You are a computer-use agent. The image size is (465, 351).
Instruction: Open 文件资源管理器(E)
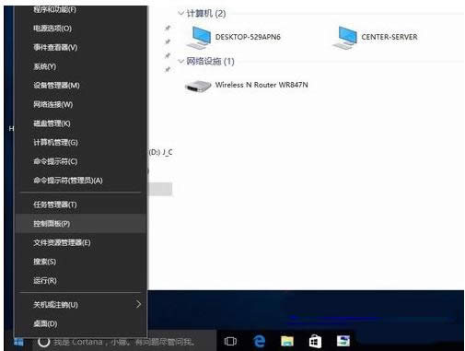[x=80, y=242]
